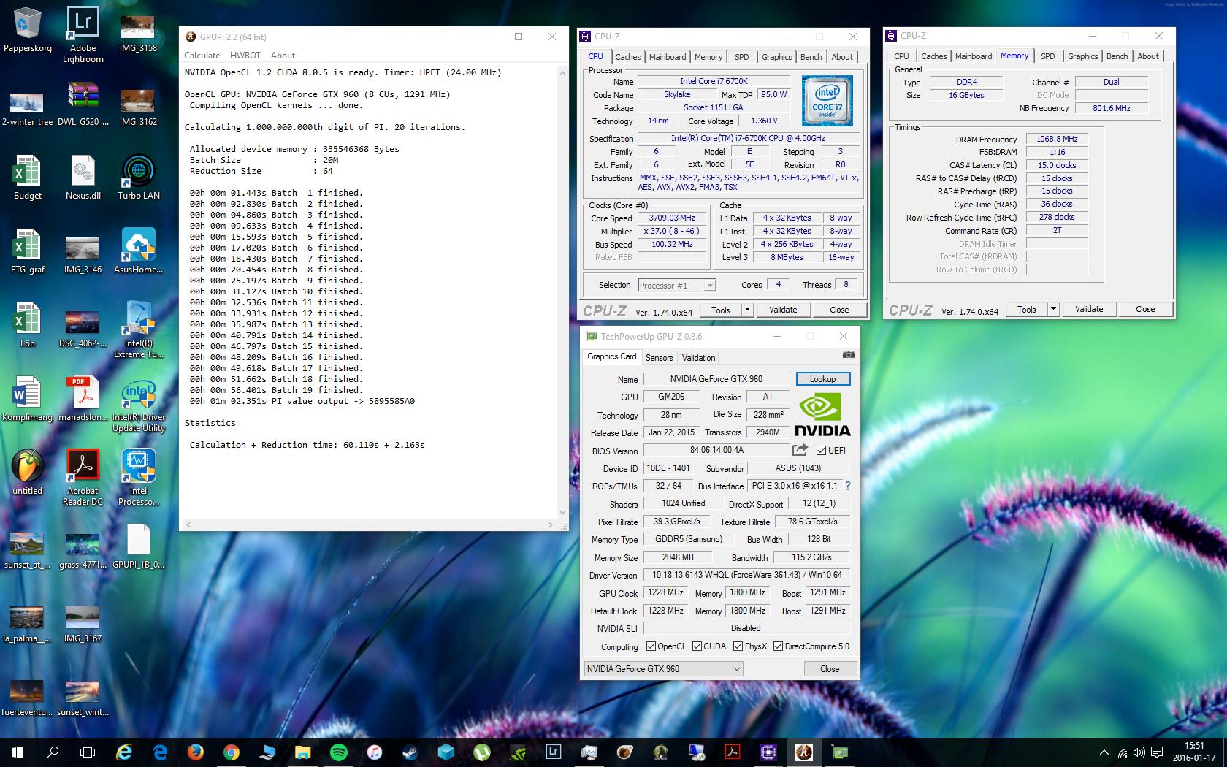Open the About menu in GPUPI
Image resolution: width=1227 pixels, height=767 pixels.
(283, 56)
